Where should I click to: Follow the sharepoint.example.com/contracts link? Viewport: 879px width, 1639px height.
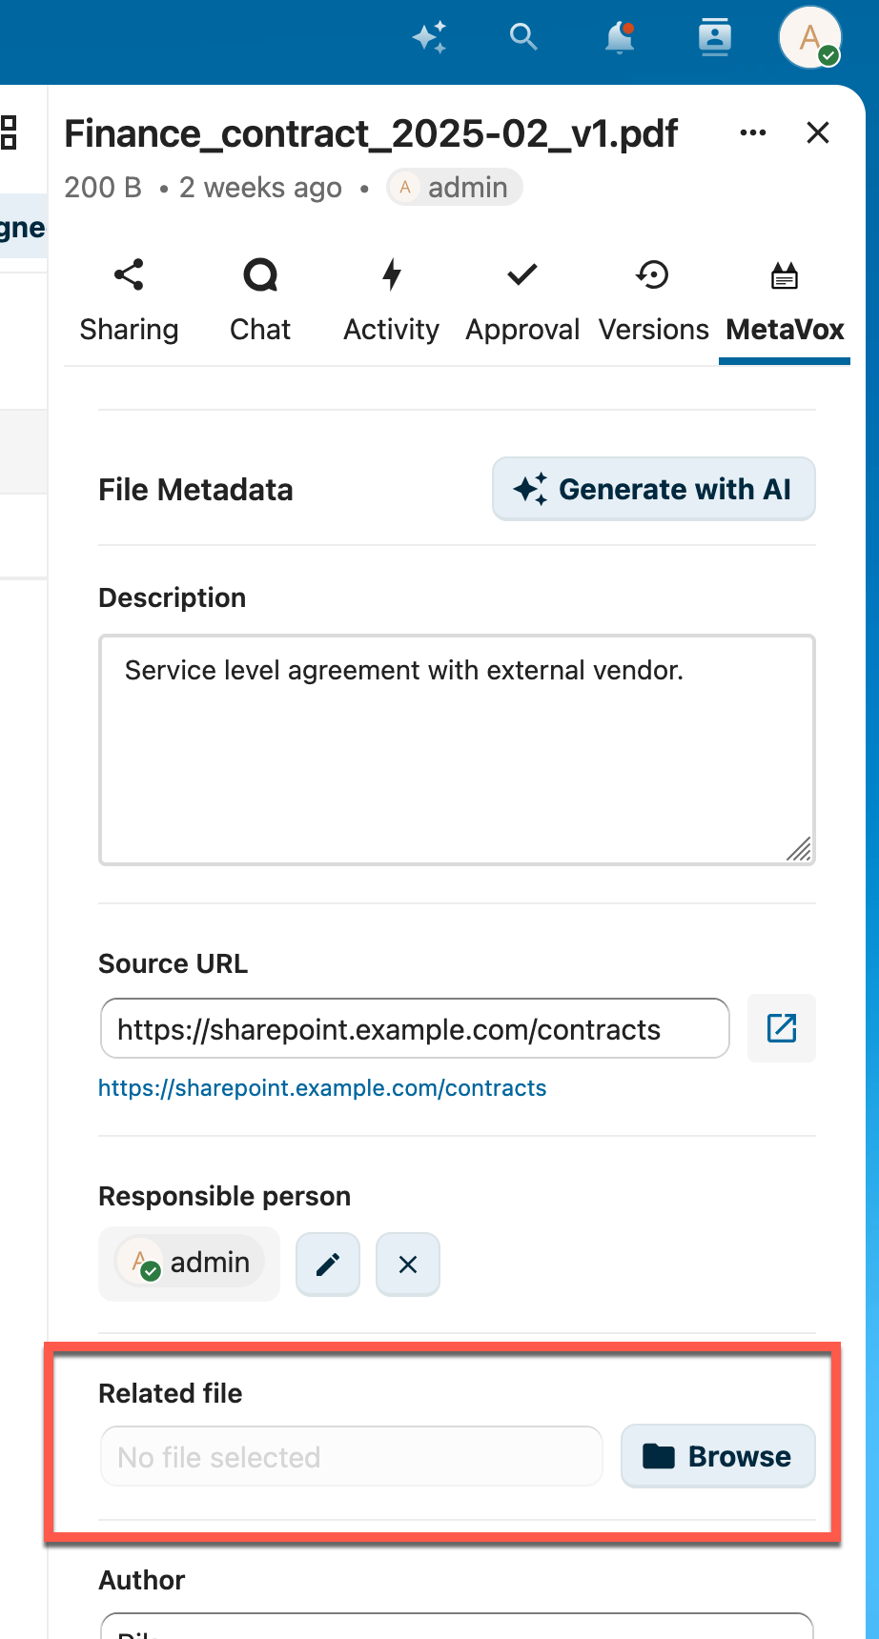322,1088
